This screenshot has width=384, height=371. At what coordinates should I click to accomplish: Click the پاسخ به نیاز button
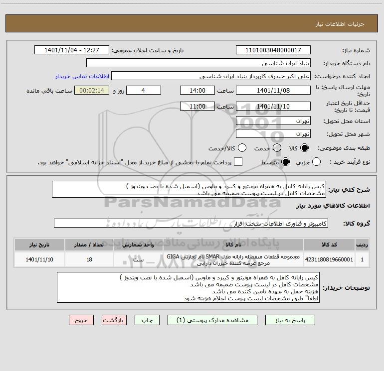pyautogui.click(x=290, y=320)
